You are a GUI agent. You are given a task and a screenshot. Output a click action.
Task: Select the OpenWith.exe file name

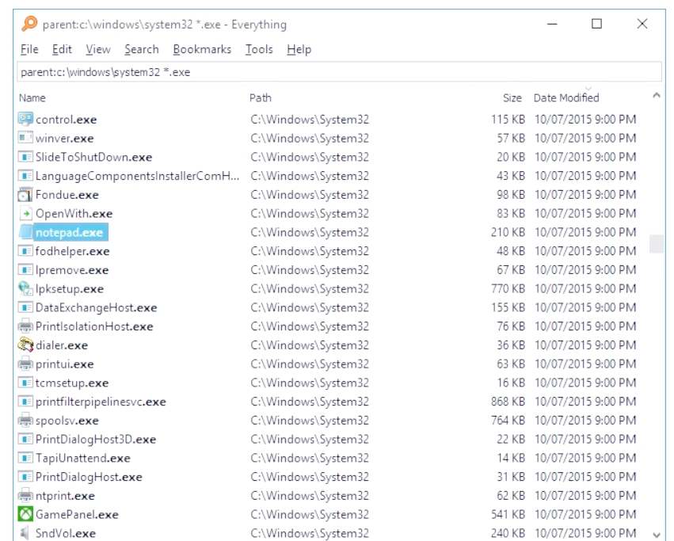click(74, 214)
